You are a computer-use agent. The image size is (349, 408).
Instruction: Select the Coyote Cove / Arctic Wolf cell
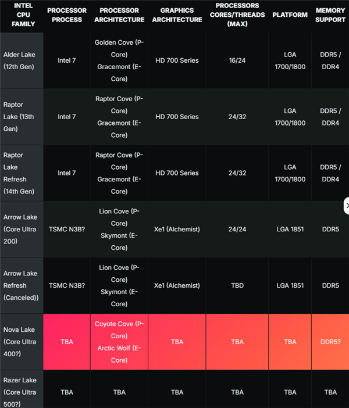click(x=119, y=342)
